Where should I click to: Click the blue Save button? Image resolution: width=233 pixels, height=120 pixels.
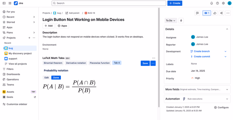[x=145, y=63]
